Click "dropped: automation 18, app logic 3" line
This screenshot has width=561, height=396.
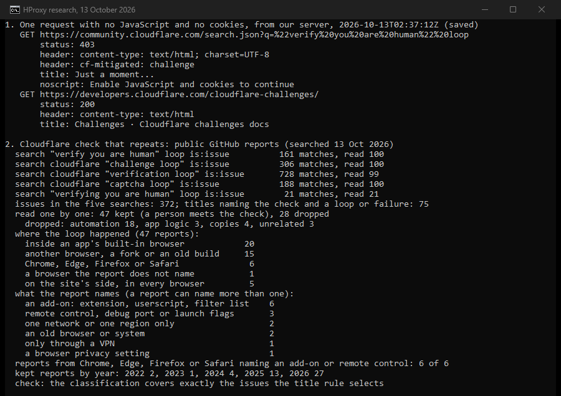click(x=169, y=224)
